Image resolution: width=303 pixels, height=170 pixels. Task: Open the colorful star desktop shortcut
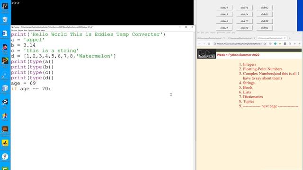point(5,116)
